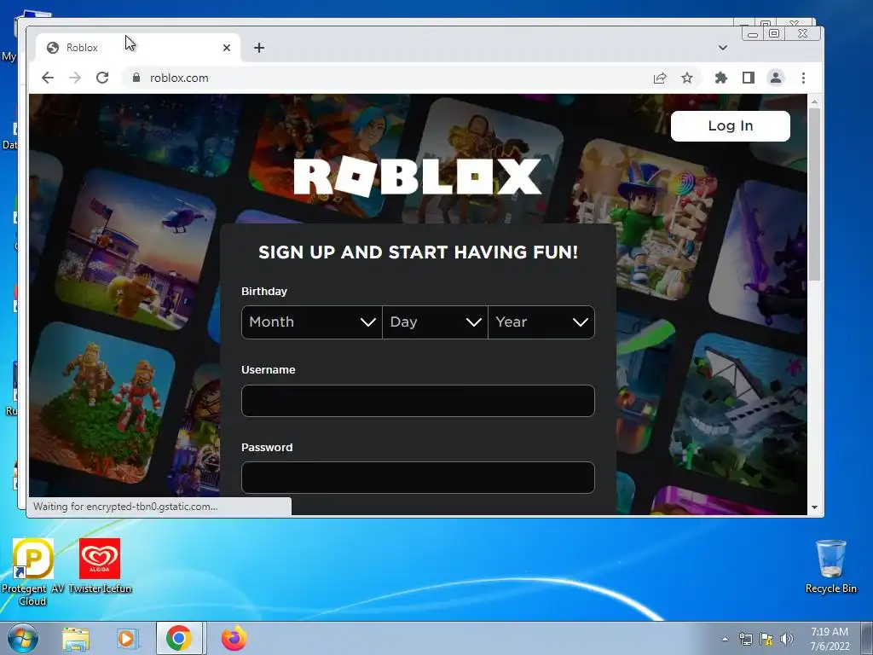Open the taskbar clock and date

(830, 639)
